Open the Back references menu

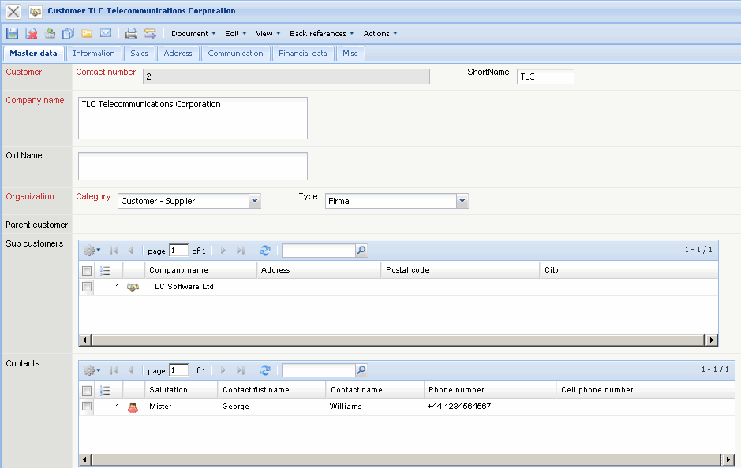pos(321,33)
